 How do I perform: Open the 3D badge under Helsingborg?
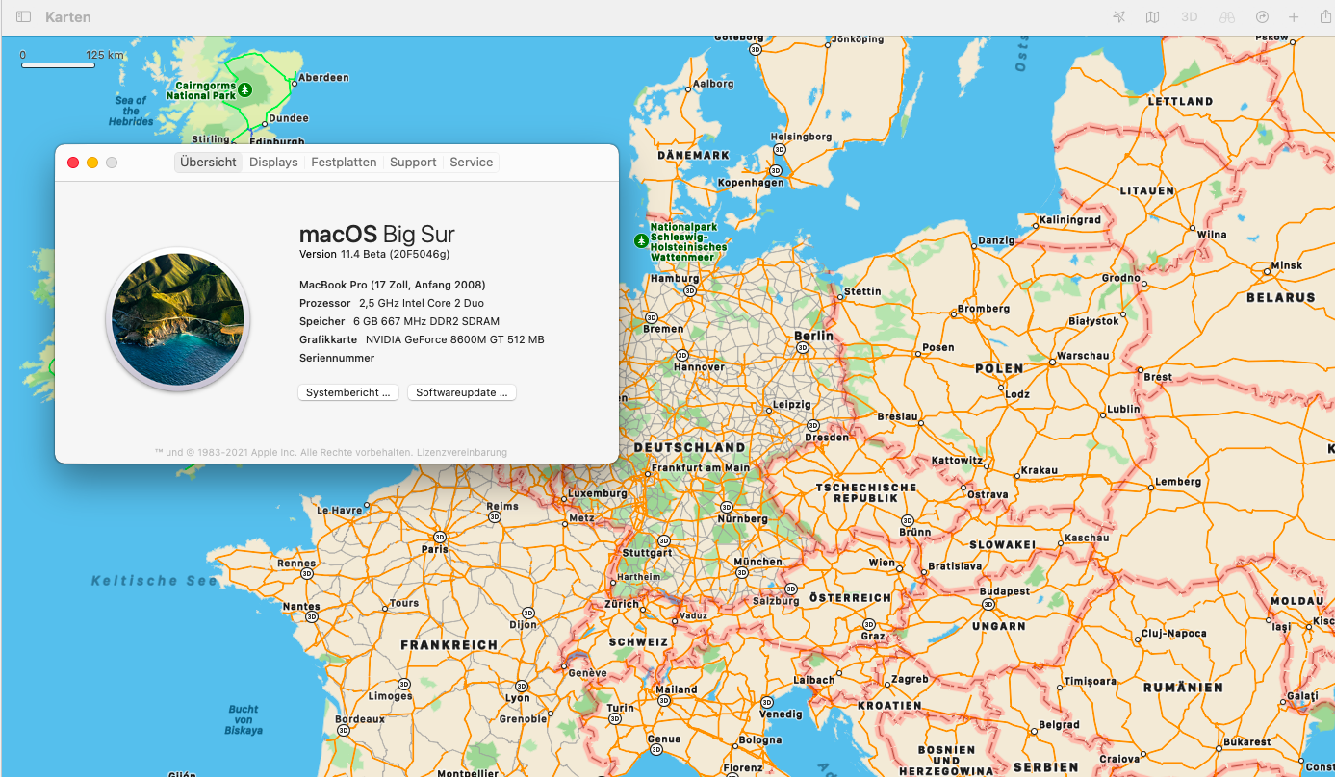(779, 150)
